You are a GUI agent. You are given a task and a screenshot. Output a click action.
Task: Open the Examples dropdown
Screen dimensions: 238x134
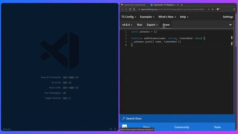[147, 17]
